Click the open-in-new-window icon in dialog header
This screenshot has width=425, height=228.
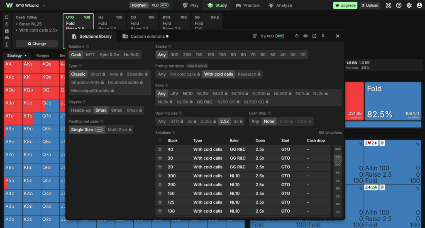pos(314,36)
